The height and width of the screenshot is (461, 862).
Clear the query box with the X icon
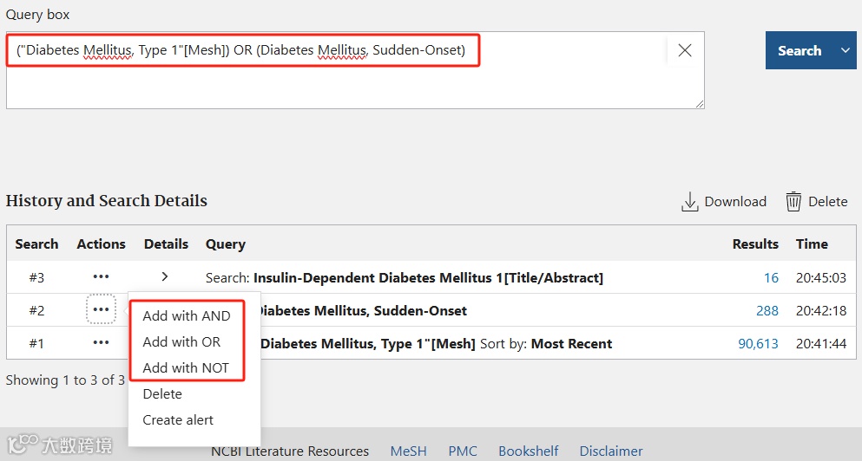(685, 50)
